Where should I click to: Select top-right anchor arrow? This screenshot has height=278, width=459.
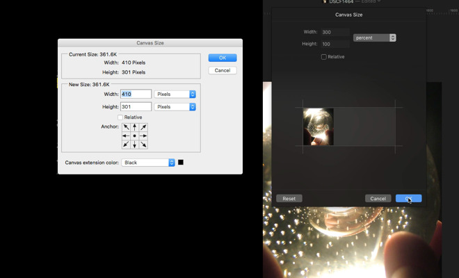click(x=143, y=127)
